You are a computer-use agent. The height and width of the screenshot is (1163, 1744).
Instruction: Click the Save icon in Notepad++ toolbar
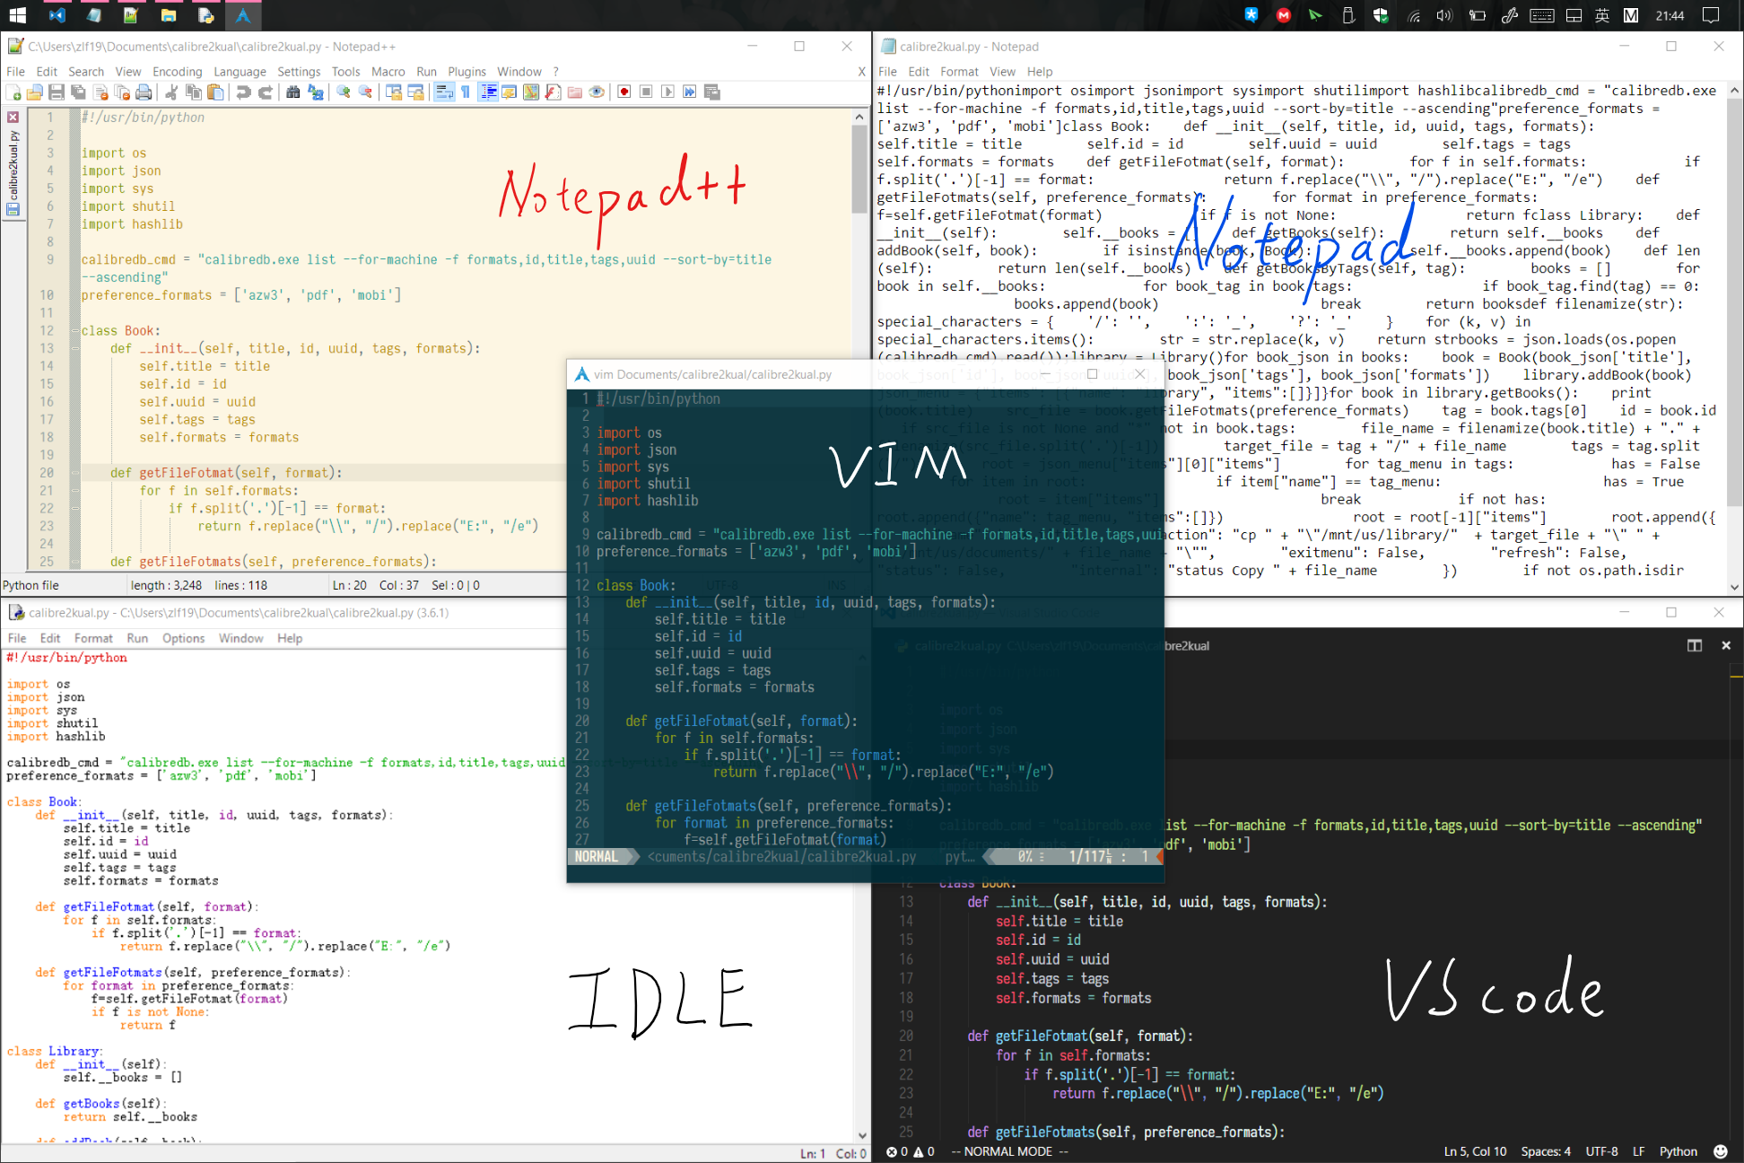point(56,92)
